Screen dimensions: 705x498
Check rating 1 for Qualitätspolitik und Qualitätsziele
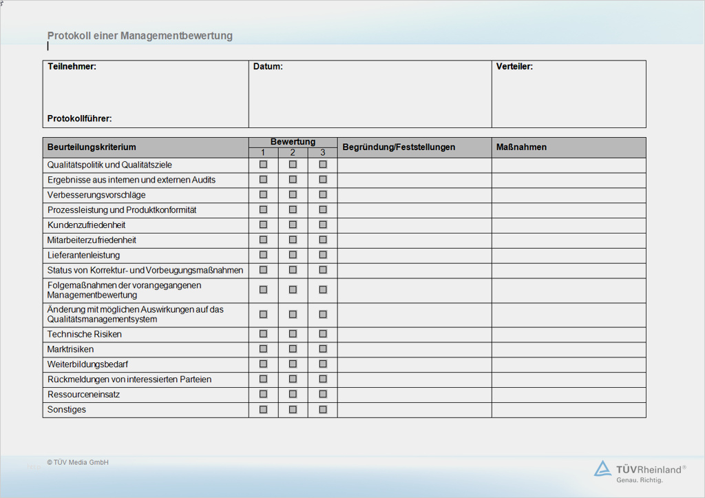click(263, 164)
